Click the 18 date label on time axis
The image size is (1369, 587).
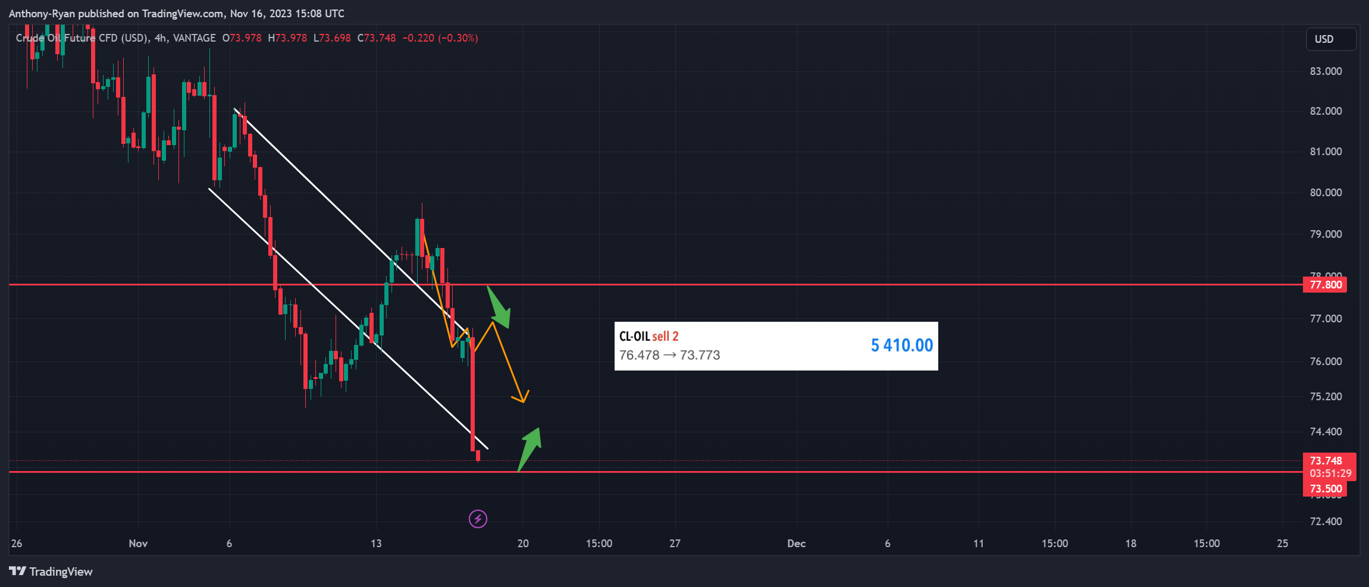(x=1130, y=544)
